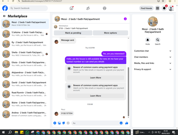Click the Find friends button
Image resolution: width=178 pixels, height=135 pixels.
coord(146,8)
